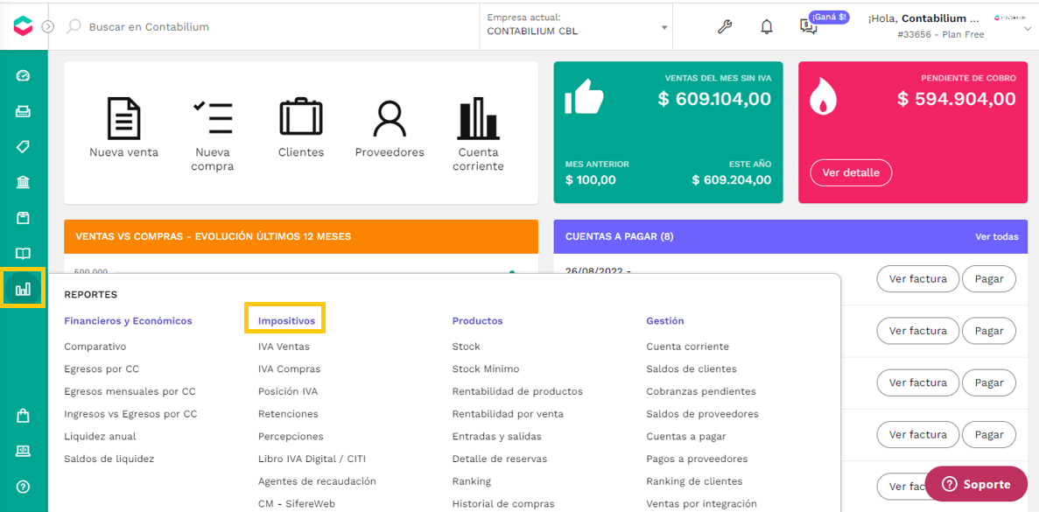Image resolution: width=1039 pixels, height=512 pixels.
Task: Open the price tag sidebar icon
Action: [23, 146]
